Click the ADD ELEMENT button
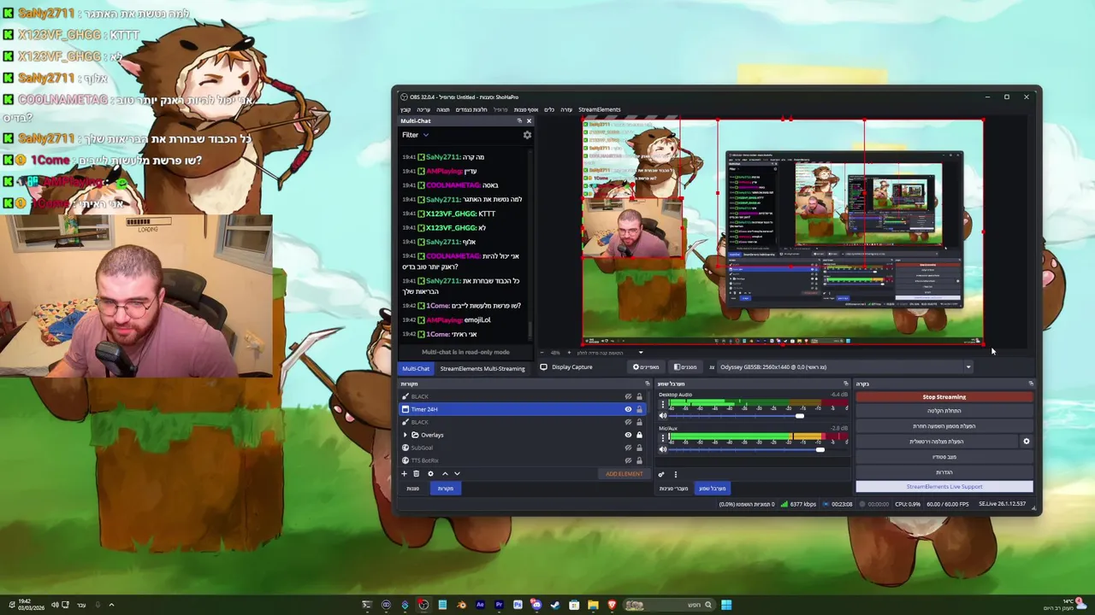 (x=624, y=473)
